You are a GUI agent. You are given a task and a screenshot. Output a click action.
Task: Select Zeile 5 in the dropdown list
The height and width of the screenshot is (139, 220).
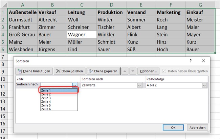tap(59, 105)
